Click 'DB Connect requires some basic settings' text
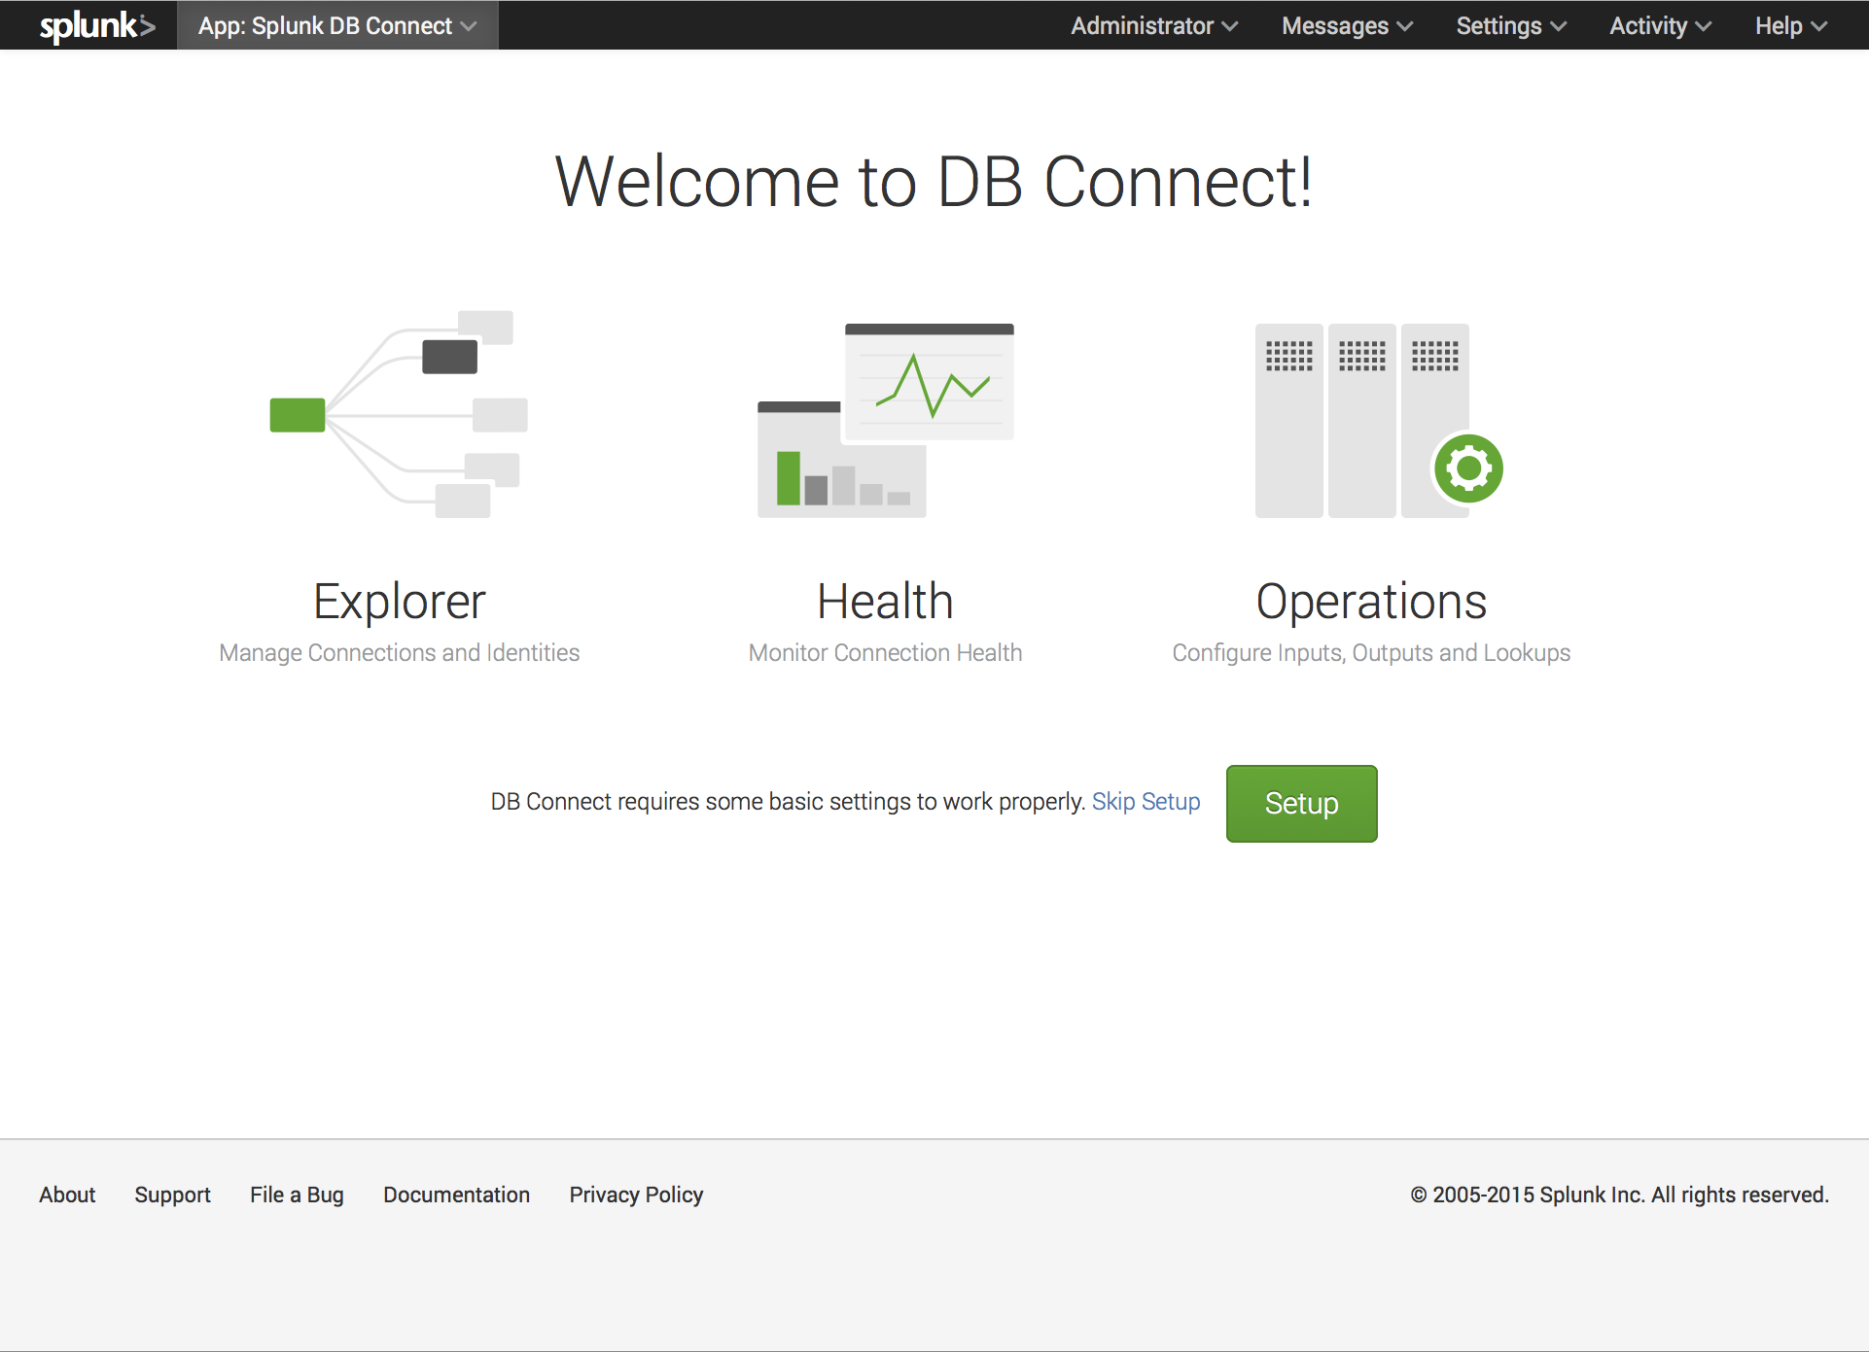The width and height of the screenshot is (1869, 1352). (x=788, y=802)
